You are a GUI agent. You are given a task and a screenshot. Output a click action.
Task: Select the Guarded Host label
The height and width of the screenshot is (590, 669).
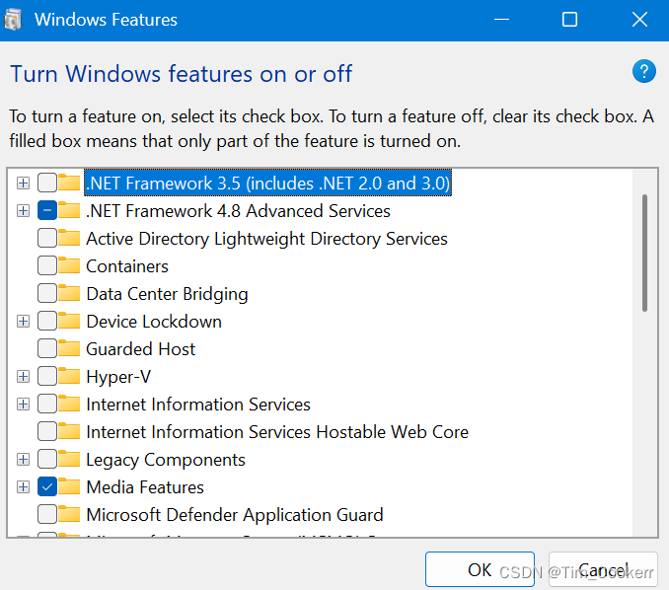pyautogui.click(x=140, y=349)
